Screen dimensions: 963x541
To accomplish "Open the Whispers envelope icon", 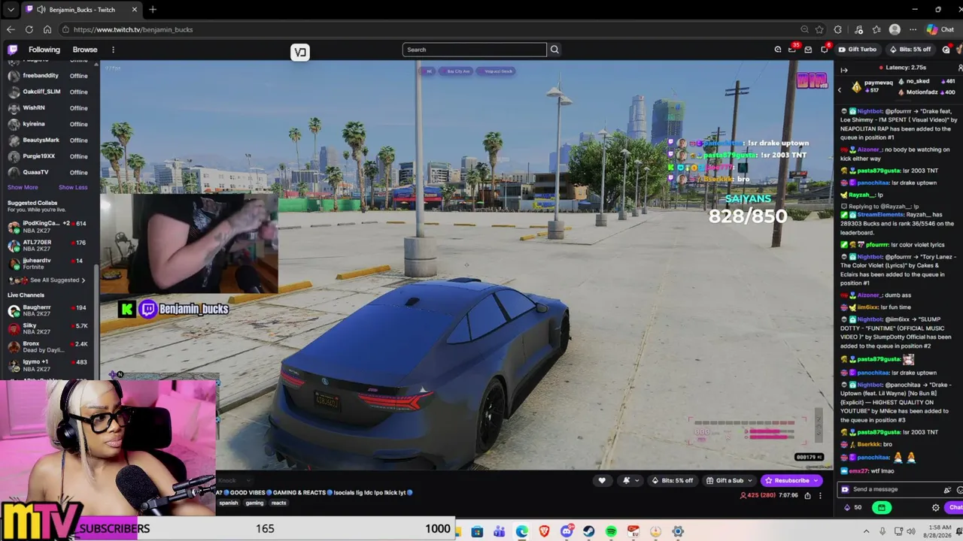I will [x=808, y=50].
